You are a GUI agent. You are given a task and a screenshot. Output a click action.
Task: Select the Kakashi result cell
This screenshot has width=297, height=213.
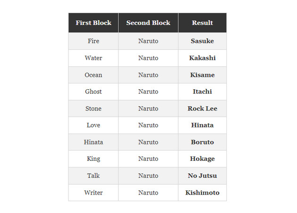click(202, 58)
